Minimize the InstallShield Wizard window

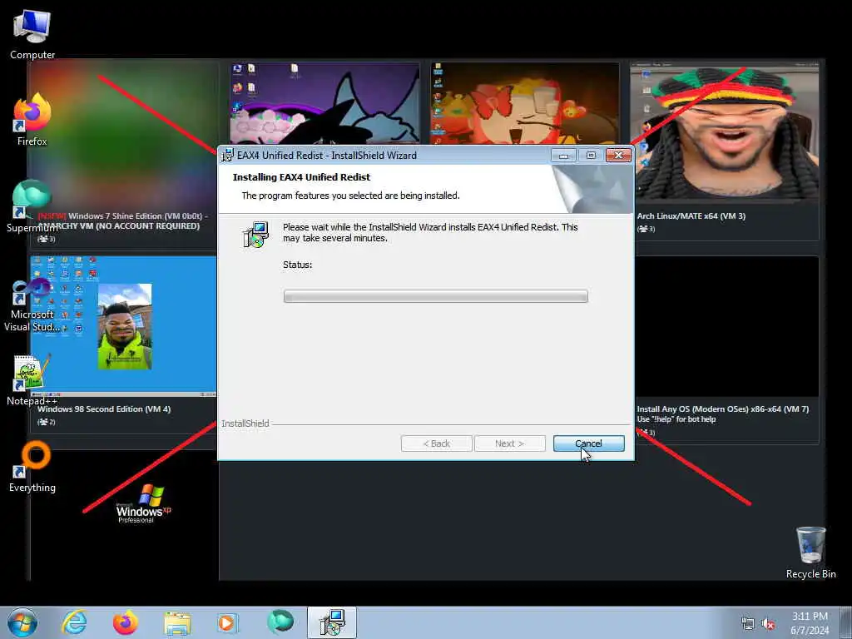click(x=563, y=156)
